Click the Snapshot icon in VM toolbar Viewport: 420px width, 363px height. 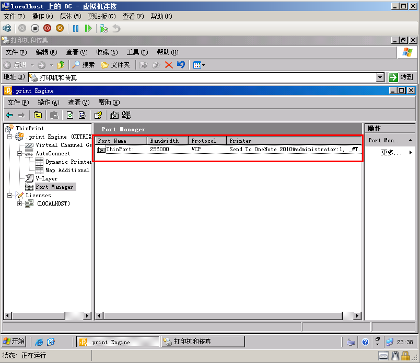[104, 28]
